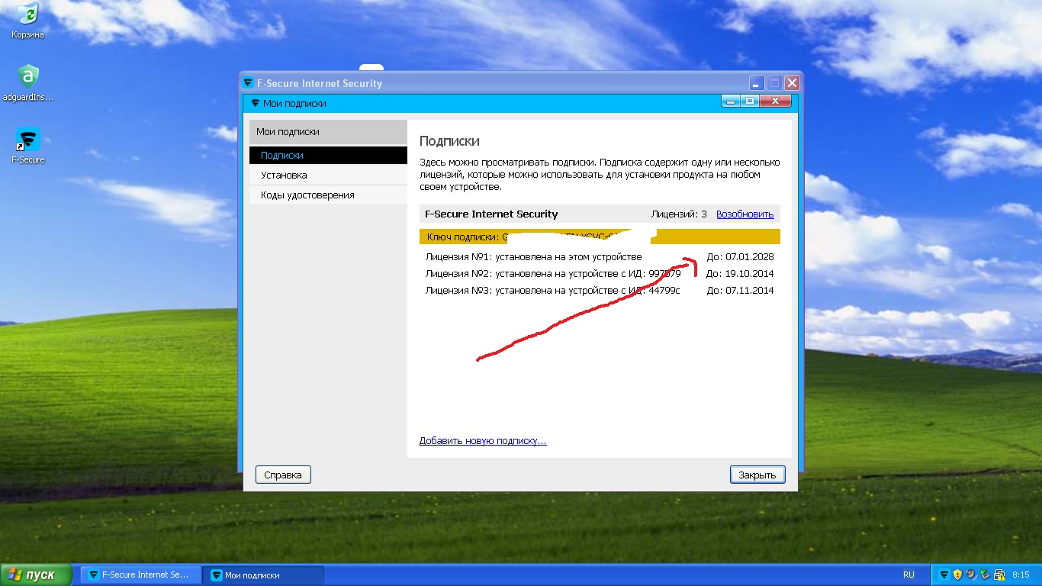Switch to the Установка section
The width and height of the screenshot is (1042, 586).
(328, 175)
